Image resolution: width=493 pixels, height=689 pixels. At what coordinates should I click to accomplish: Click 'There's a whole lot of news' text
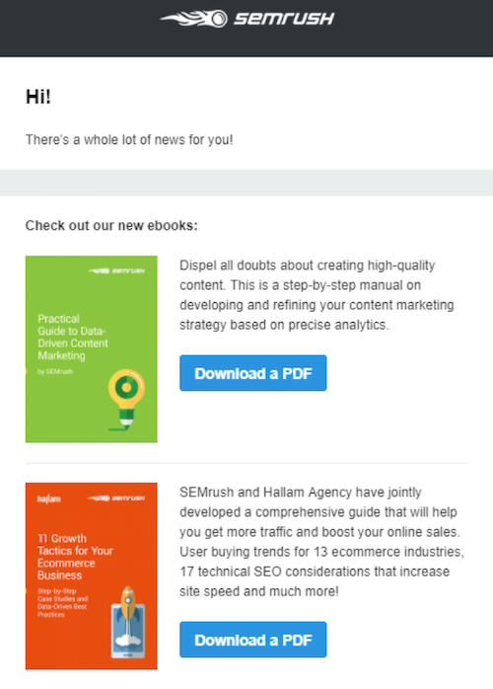129,140
